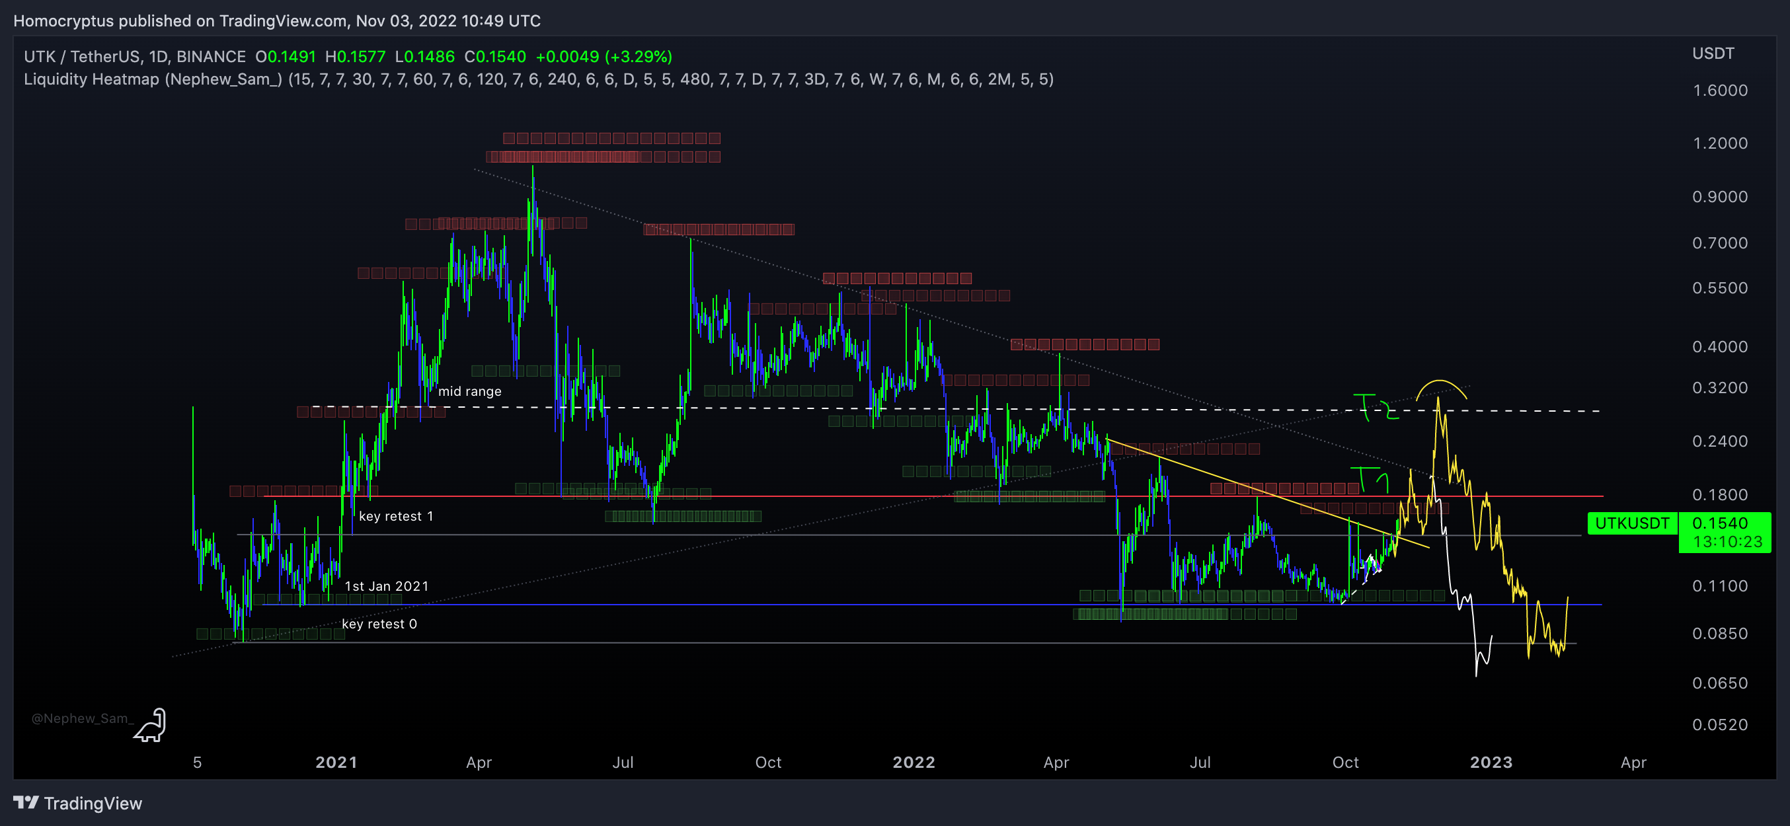Click the 0.1100 price axis level
The width and height of the screenshot is (1790, 826).
pyautogui.click(x=1720, y=585)
